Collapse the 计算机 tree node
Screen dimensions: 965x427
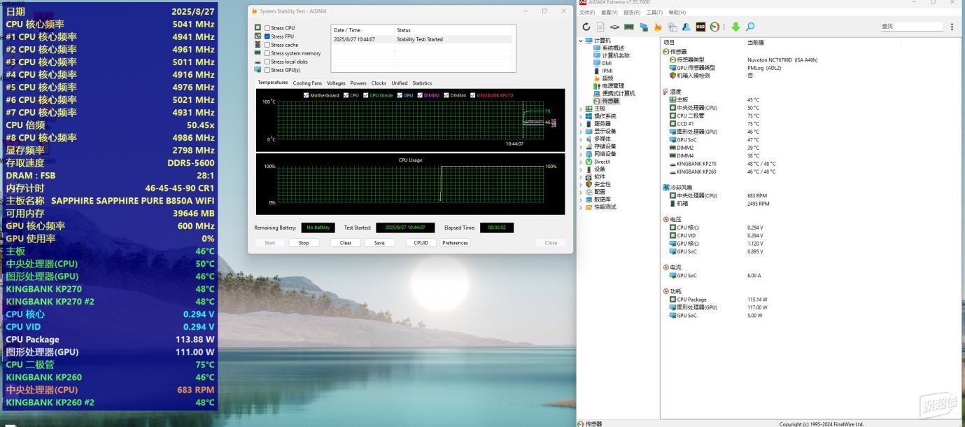[581, 41]
